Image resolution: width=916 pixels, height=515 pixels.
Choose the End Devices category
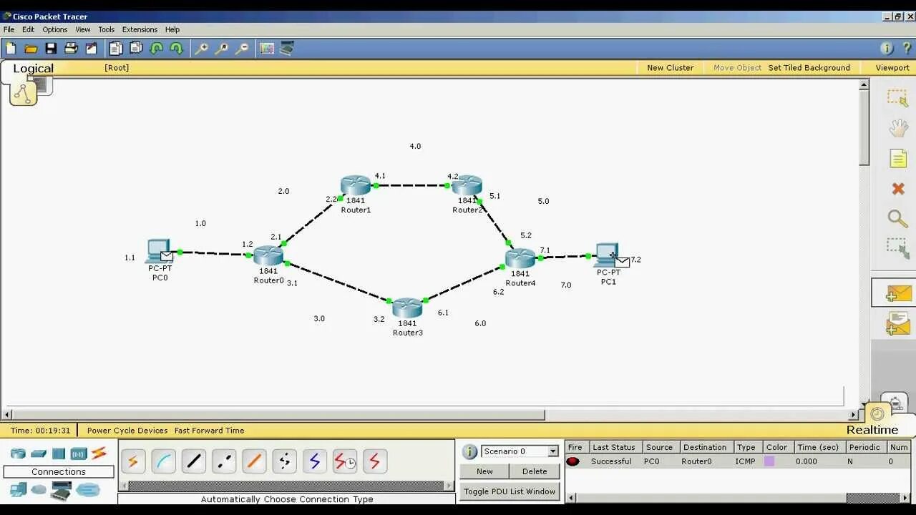[x=18, y=490]
